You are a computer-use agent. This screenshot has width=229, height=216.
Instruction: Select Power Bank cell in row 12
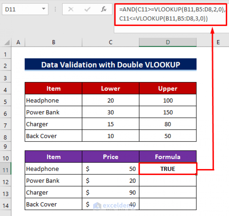pos(53,181)
